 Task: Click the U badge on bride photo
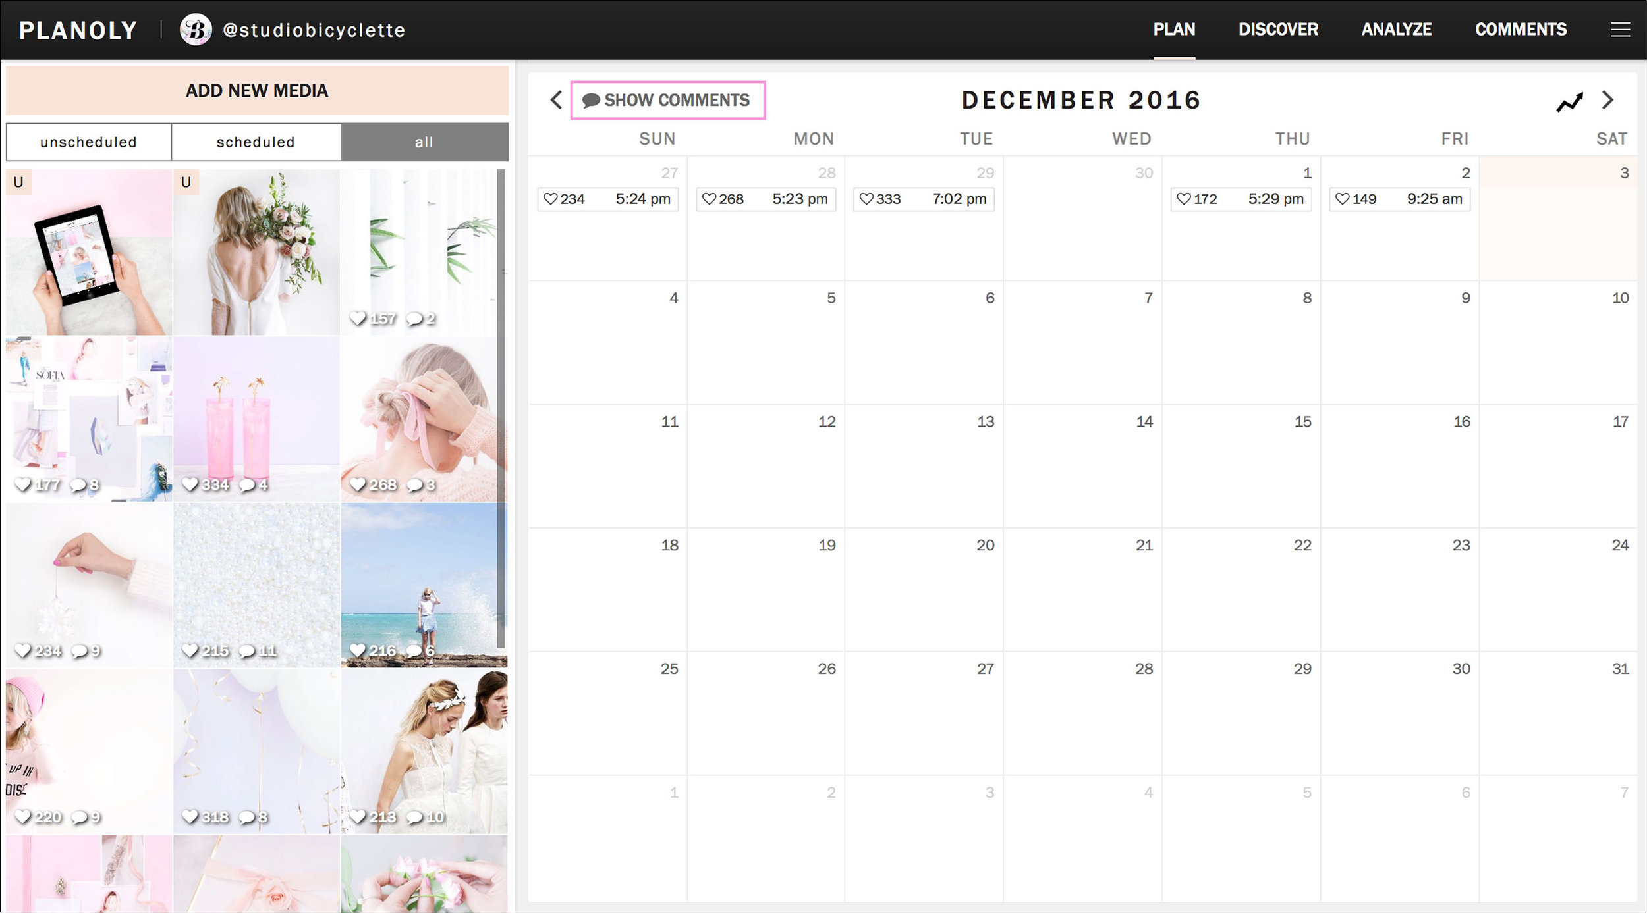coord(186,182)
